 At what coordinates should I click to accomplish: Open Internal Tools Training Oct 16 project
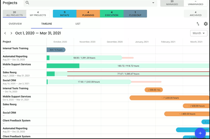15,90
